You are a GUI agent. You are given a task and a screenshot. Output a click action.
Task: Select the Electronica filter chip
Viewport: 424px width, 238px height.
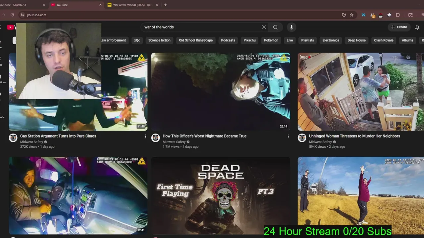click(x=331, y=40)
